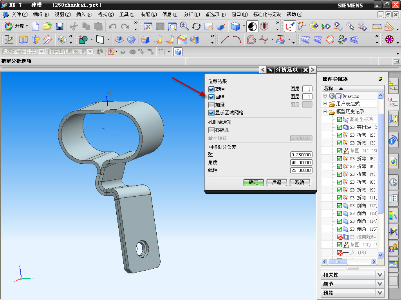Uncheck the 塑性 checkbox

pyautogui.click(x=211, y=89)
